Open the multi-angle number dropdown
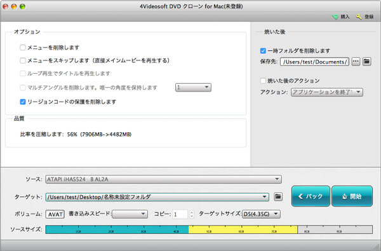The height and width of the screenshot is (251, 381). [193, 87]
